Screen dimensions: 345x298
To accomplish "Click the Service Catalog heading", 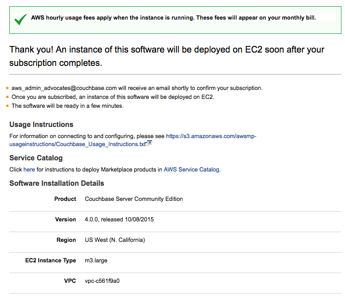I will [36, 158].
